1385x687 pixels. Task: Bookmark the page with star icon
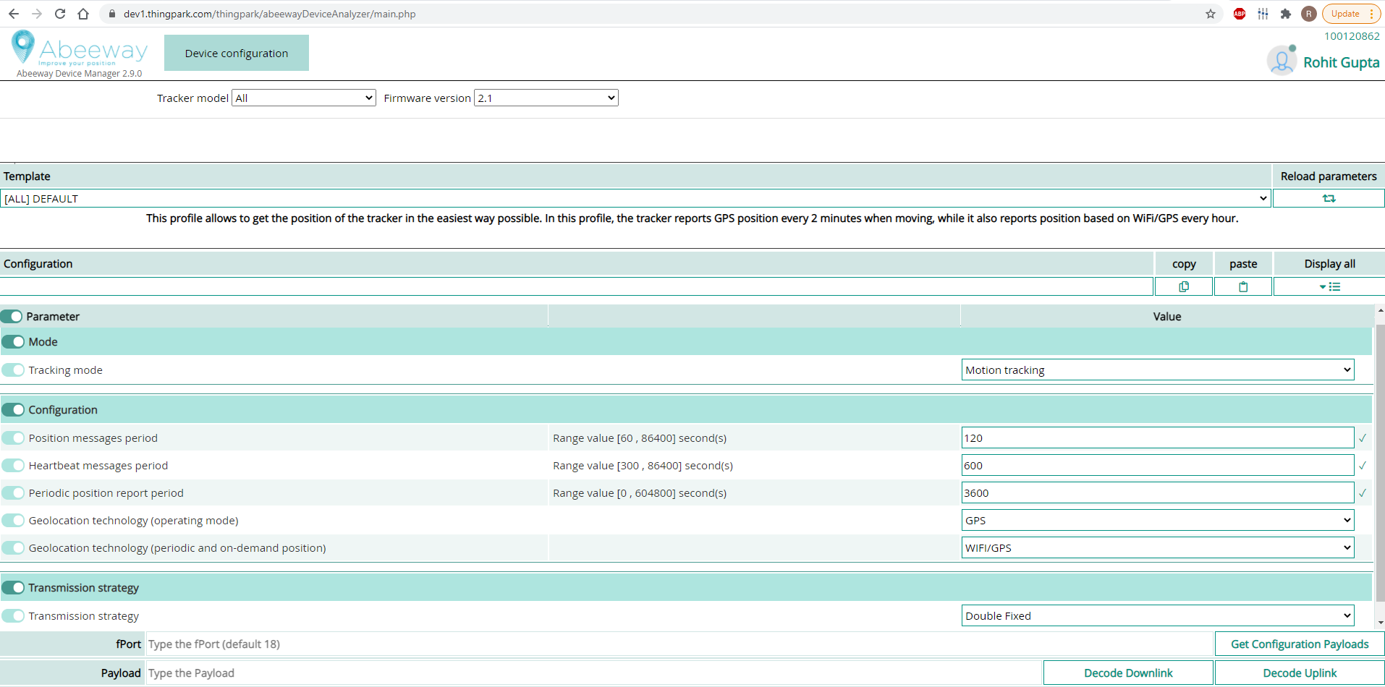pyautogui.click(x=1211, y=14)
